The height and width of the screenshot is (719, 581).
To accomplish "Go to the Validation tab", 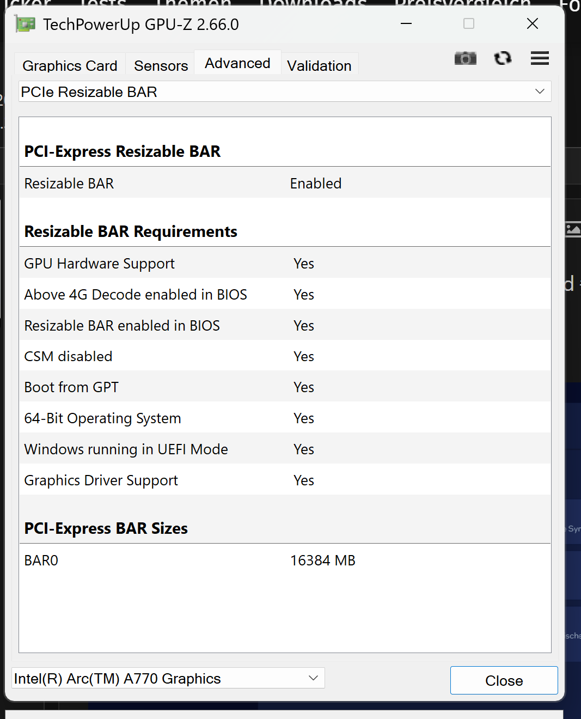I will click(x=319, y=66).
